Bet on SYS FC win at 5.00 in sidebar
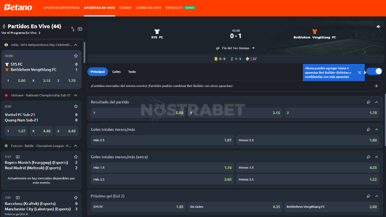The height and width of the screenshot is (217, 386). [16, 81]
